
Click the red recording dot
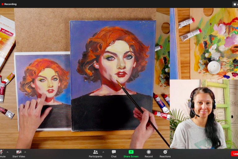(2, 4)
